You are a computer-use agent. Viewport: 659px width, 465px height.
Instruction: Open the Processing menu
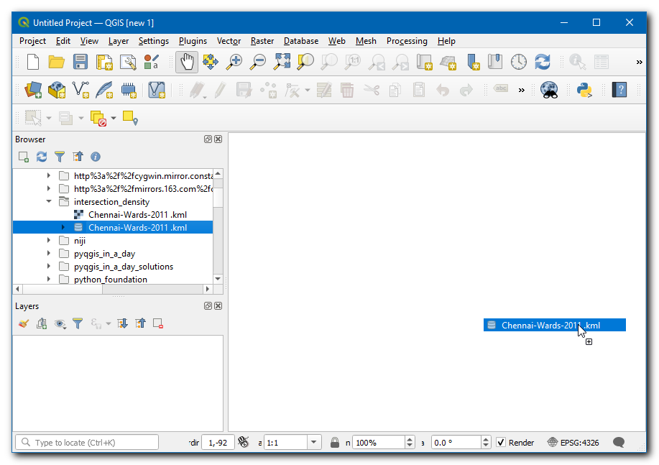pyautogui.click(x=407, y=41)
